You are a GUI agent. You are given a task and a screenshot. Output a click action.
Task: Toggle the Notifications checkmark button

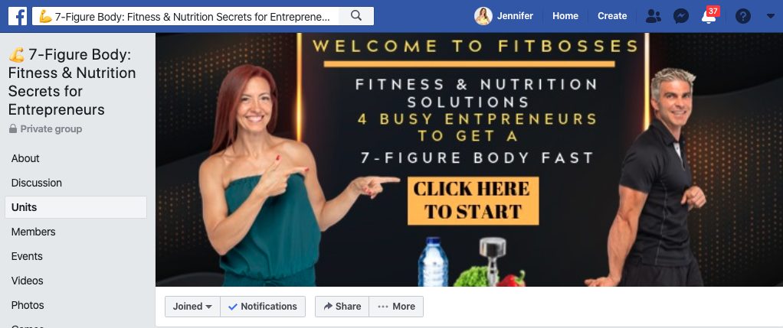[x=263, y=307]
